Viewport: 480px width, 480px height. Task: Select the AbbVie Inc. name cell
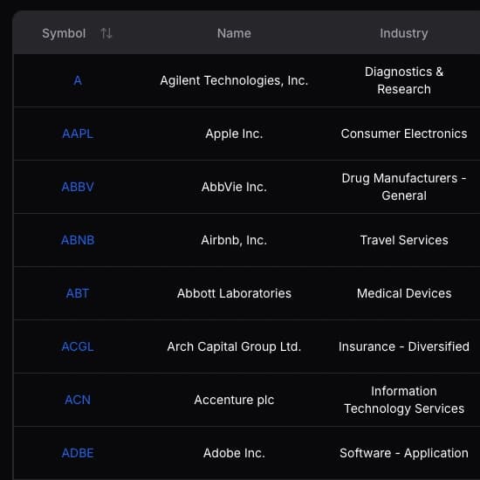coord(234,187)
